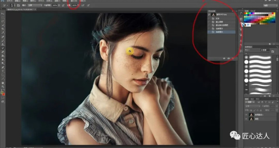Image resolution: width=279 pixels, height=148 pixels.
Task: Filter layers by pixel layers icon
Action: pyautogui.click(x=259, y=102)
